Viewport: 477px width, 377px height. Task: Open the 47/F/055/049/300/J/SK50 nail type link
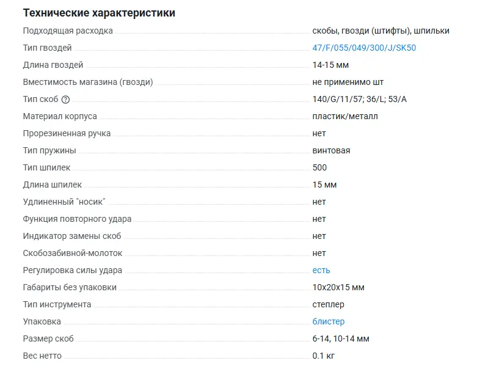(x=364, y=48)
